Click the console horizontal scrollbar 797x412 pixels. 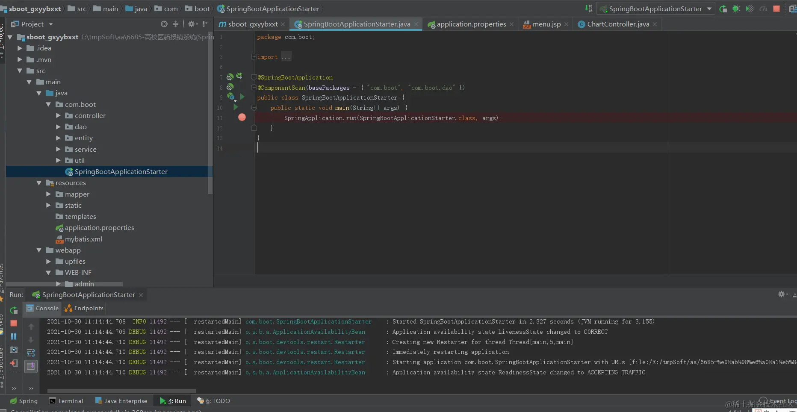121,391
